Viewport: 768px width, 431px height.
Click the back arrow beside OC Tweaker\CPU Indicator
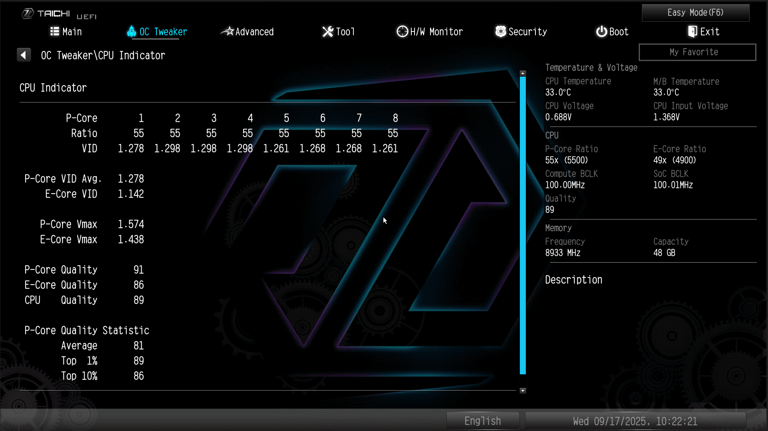point(24,55)
